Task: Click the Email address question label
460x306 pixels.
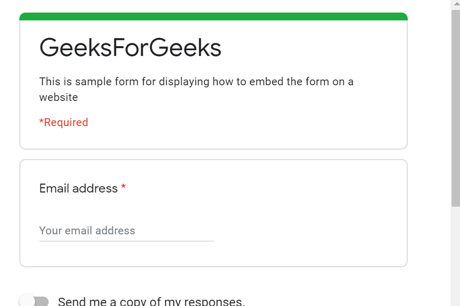Action: click(x=78, y=188)
